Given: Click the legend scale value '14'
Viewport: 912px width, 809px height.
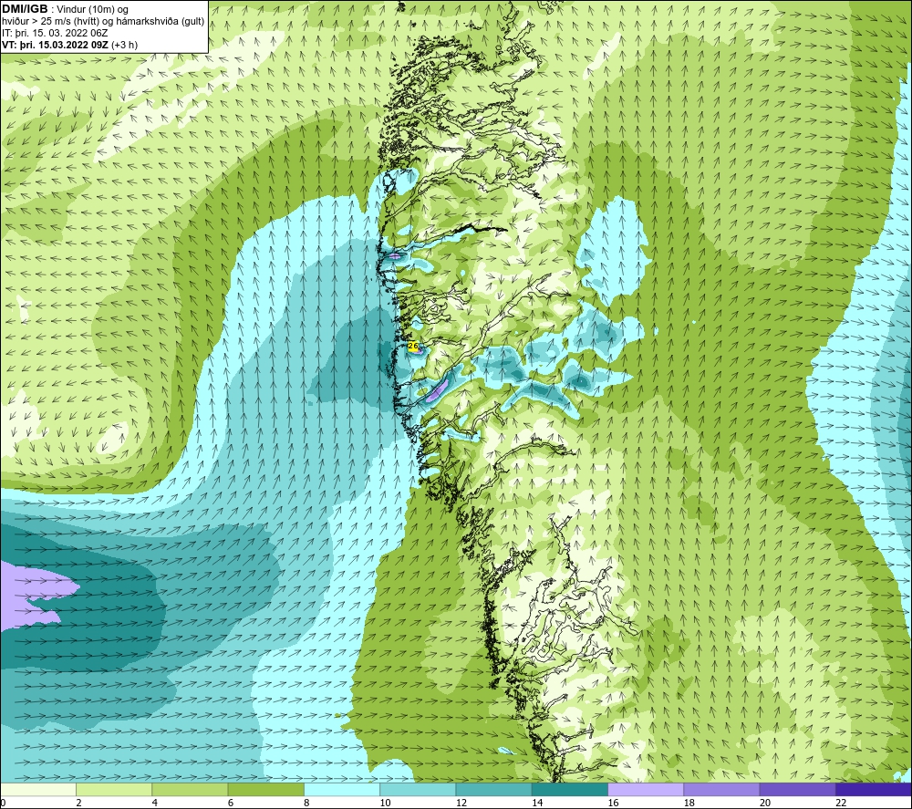Looking at the screenshot, I should click(x=537, y=803).
